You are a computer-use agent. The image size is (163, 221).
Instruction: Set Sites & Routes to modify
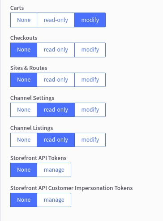90,80
